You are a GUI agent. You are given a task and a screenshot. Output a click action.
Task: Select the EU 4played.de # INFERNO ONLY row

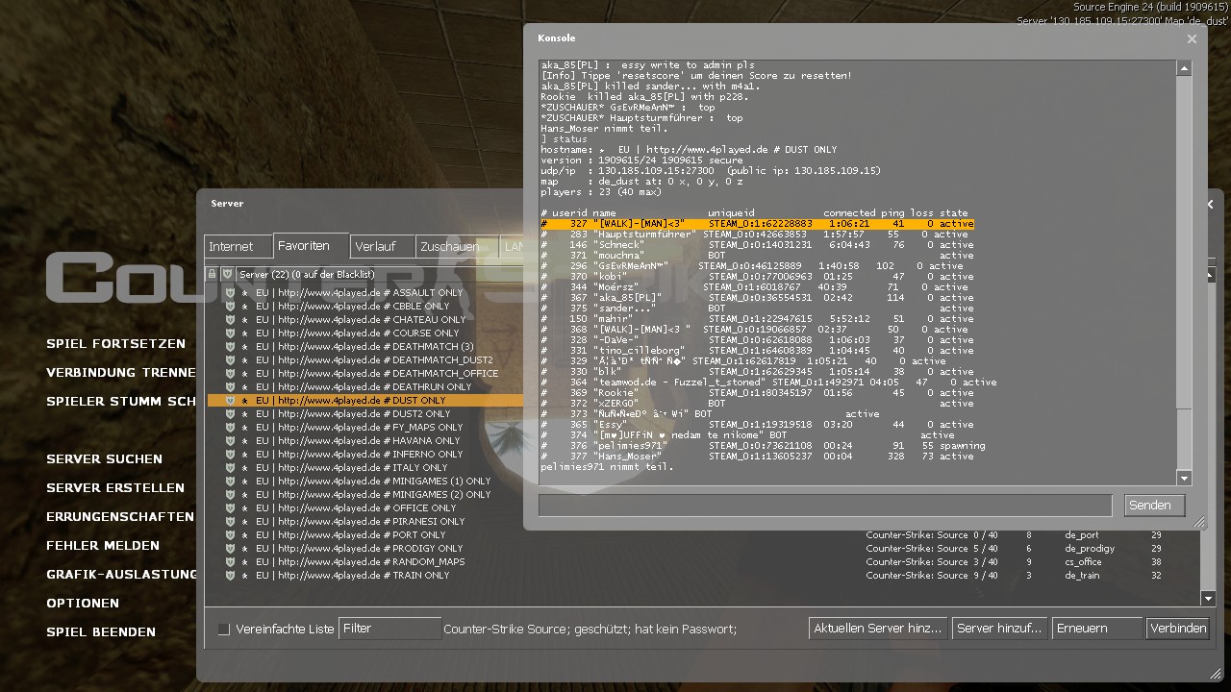pos(365,455)
